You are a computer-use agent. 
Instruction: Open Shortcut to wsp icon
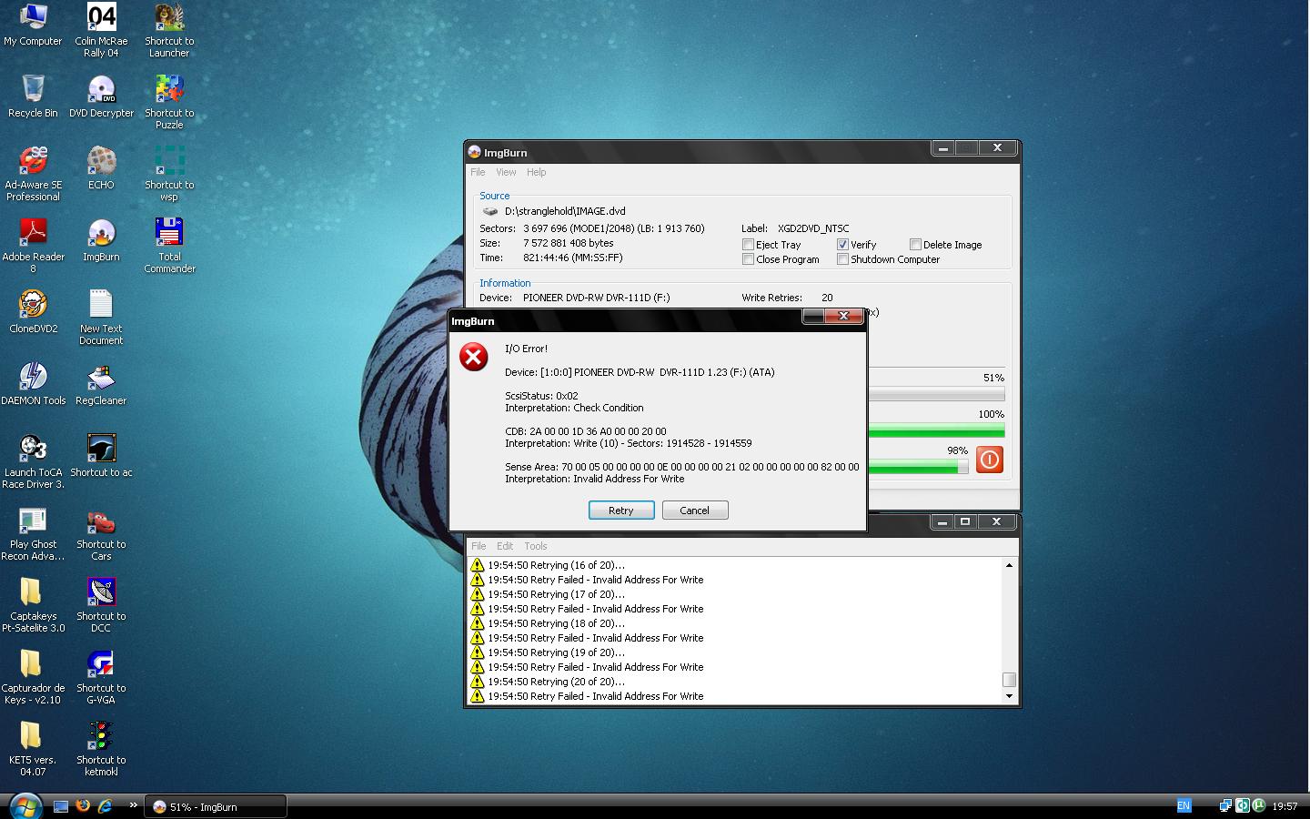169,174
